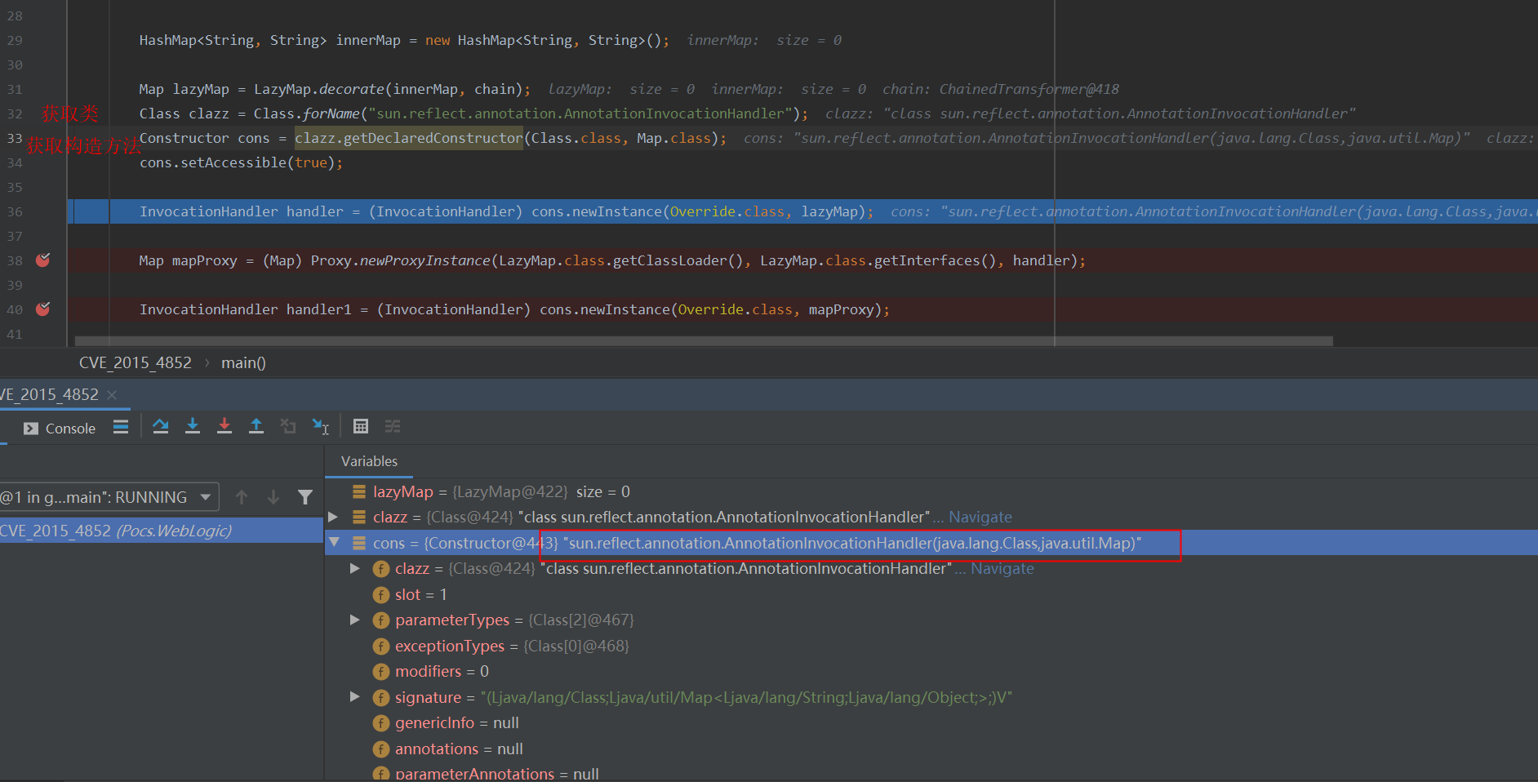Click the Proxy.newProxyInstance call
1538x782 pixels.
tap(400, 260)
